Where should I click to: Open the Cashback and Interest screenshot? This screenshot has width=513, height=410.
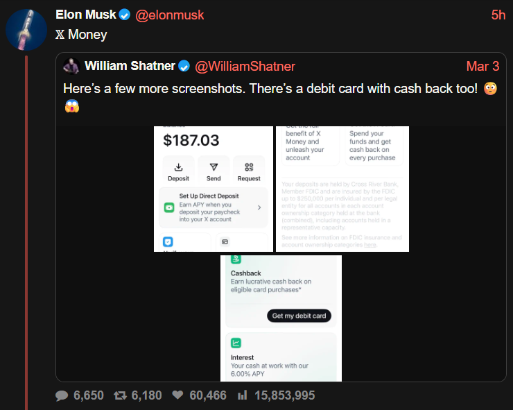tap(281, 318)
